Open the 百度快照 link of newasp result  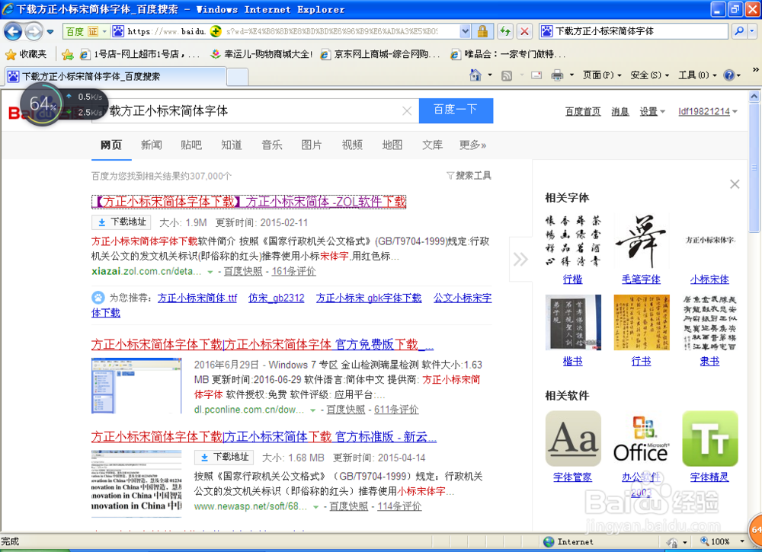(348, 506)
